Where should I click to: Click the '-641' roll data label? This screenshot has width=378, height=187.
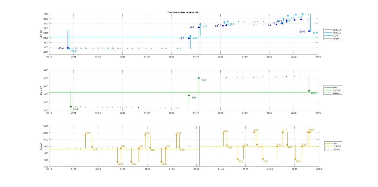click(153, 150)
